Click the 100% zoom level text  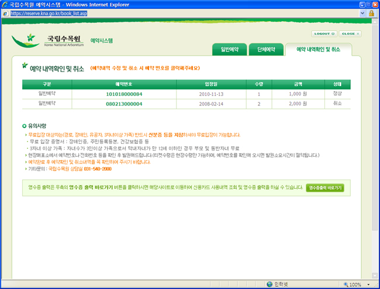[355, 284]
